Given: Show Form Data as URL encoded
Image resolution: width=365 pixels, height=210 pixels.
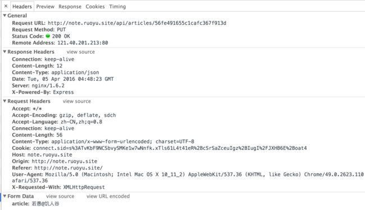Looking at the screenshot, I should click(108, 197).
